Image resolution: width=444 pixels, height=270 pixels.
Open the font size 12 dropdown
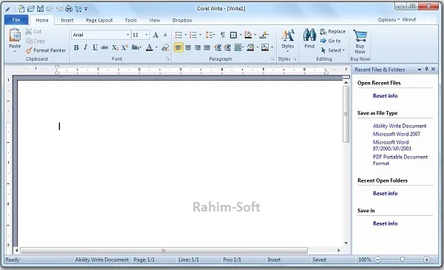[147, 35]
